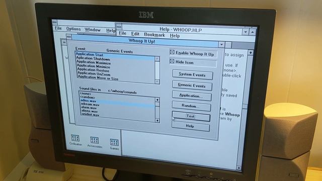Click Help window scroll up arrow
322x181 pixels.
[x=251, y=53]
